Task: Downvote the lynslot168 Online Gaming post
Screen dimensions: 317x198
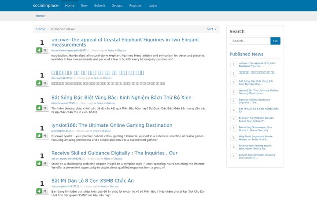Action: click(x=45, y=136)
